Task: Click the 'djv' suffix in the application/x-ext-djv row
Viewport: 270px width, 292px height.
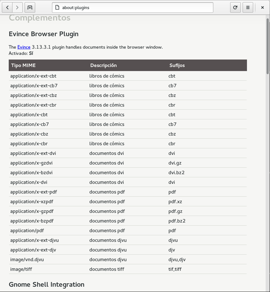Action: tap(172, 250)
